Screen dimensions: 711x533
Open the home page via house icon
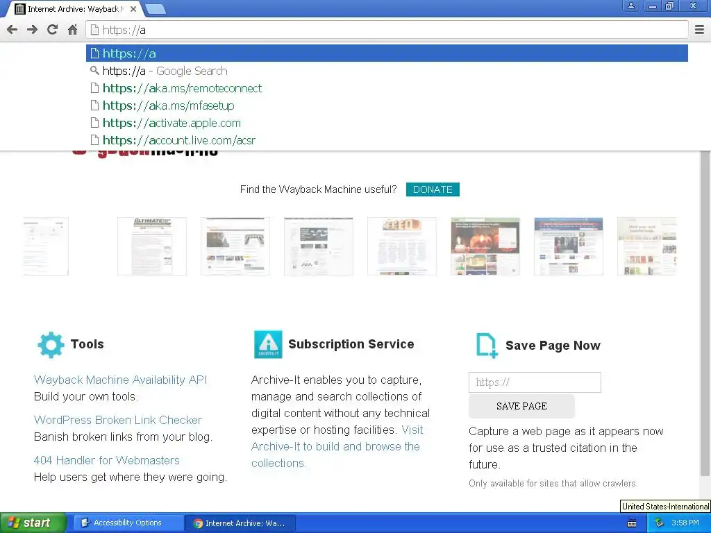coord(72,30)
